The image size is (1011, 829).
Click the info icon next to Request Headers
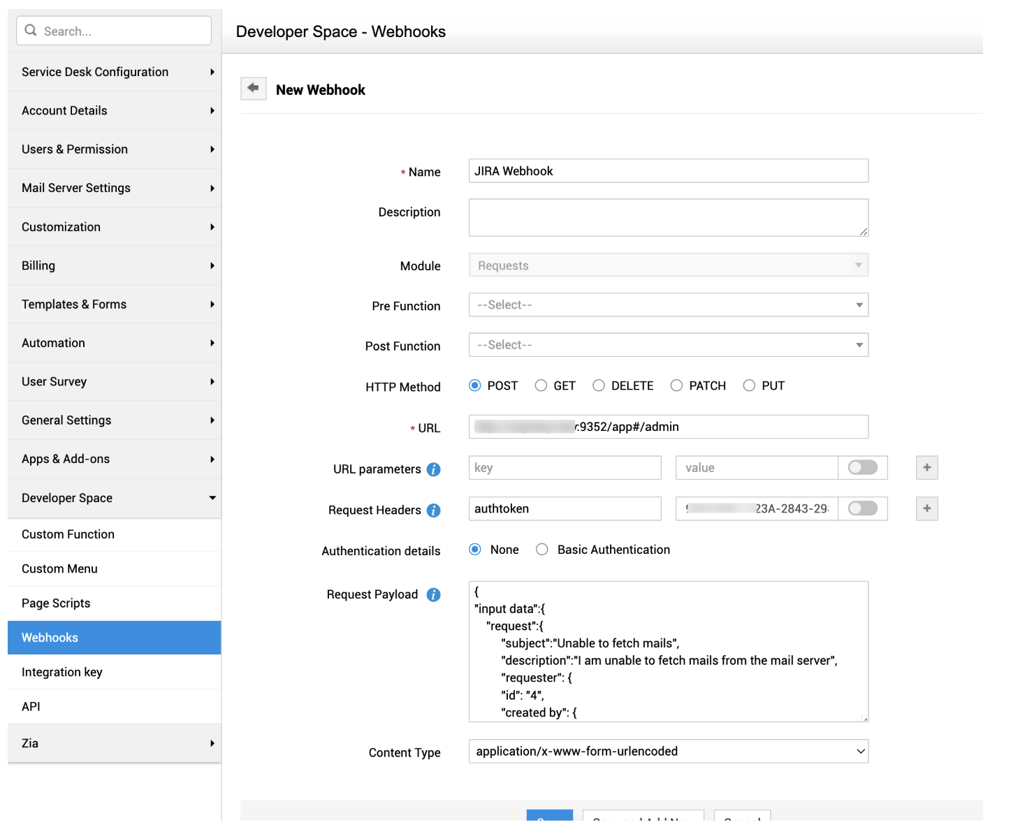[x=433, y=511]
